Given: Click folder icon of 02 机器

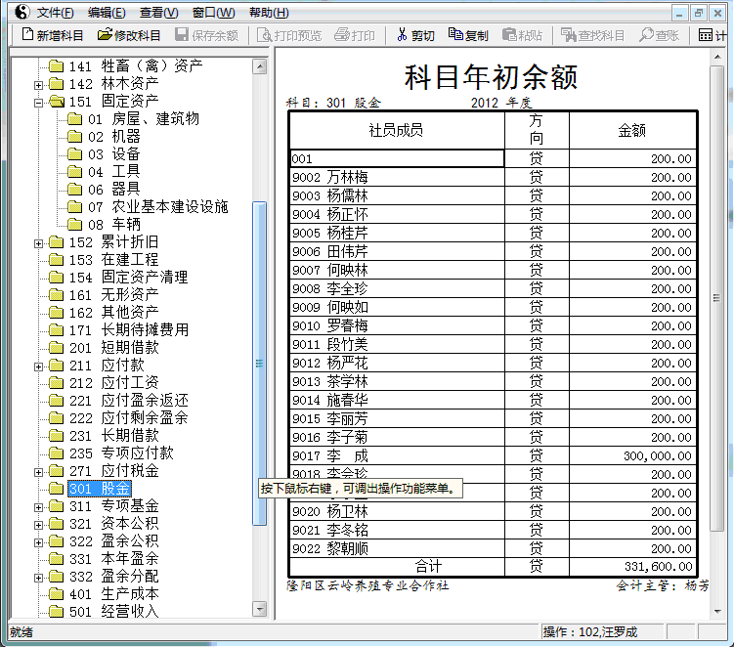Looking at the screenshot, I should (74, 137).
